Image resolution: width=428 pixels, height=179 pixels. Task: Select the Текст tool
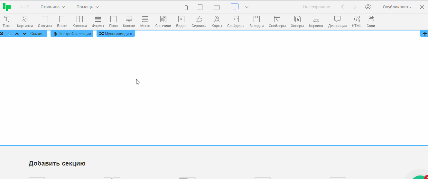tap(7, 21)
